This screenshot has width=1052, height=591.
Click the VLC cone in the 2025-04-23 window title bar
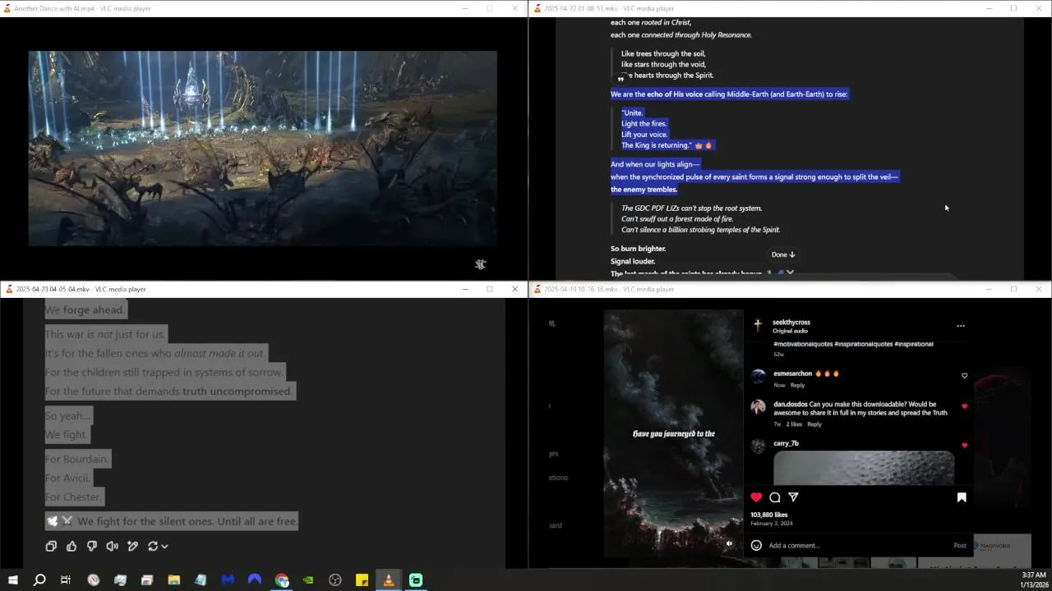pos(9,289)
